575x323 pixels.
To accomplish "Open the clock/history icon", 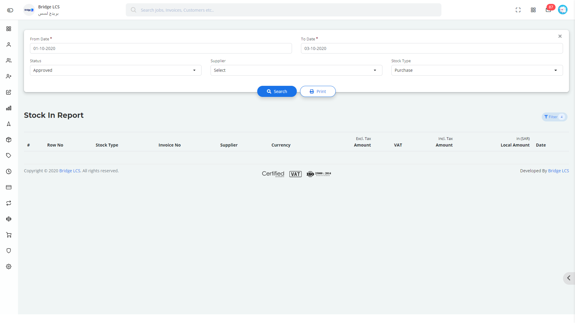I will (9, 171).
